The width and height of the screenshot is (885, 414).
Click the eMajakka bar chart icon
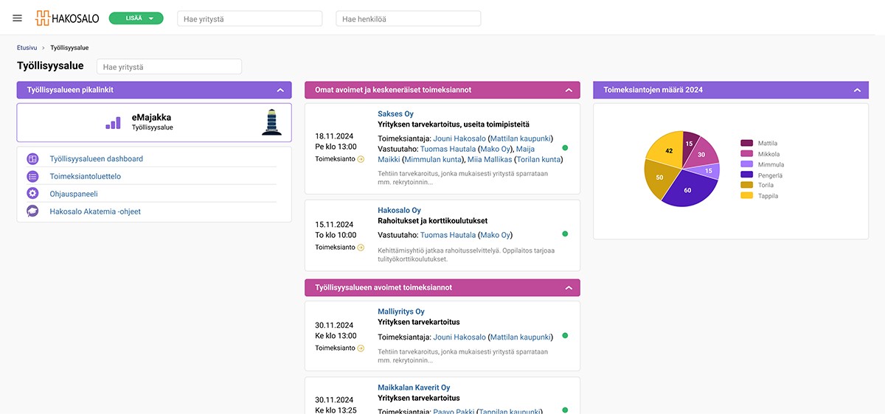113,123
